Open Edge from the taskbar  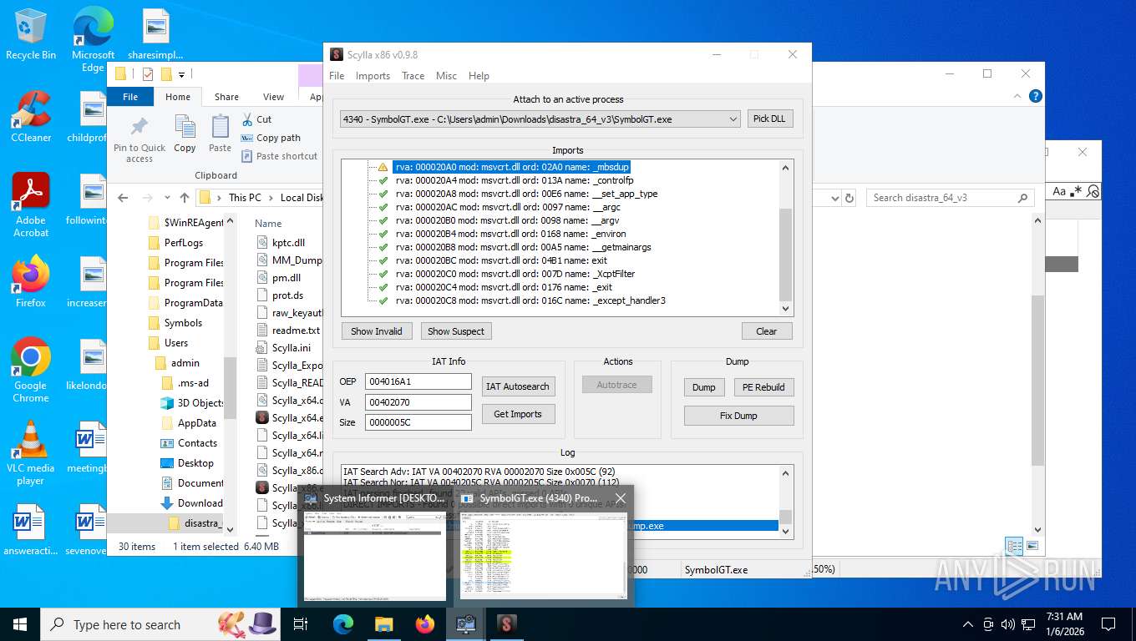coord(343,624)
